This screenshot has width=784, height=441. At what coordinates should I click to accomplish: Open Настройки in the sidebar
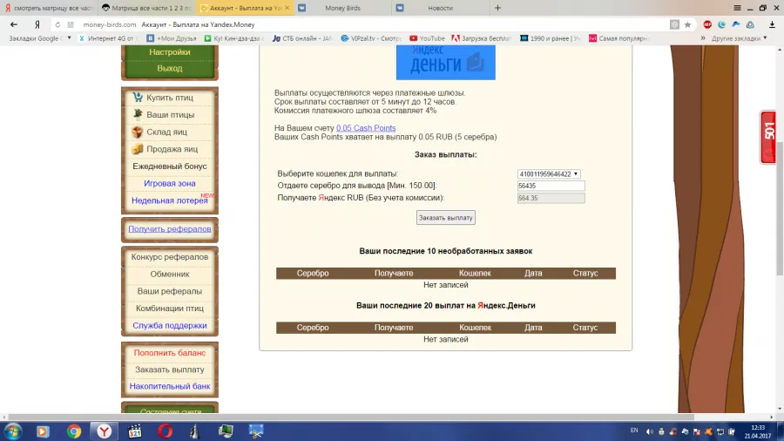tap(170, 52)
